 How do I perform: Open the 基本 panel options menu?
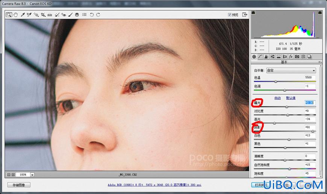(319, 62)
